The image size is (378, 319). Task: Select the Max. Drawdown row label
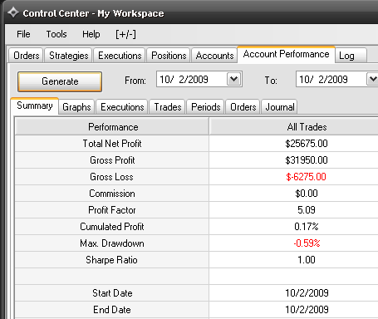click(112, 243)
